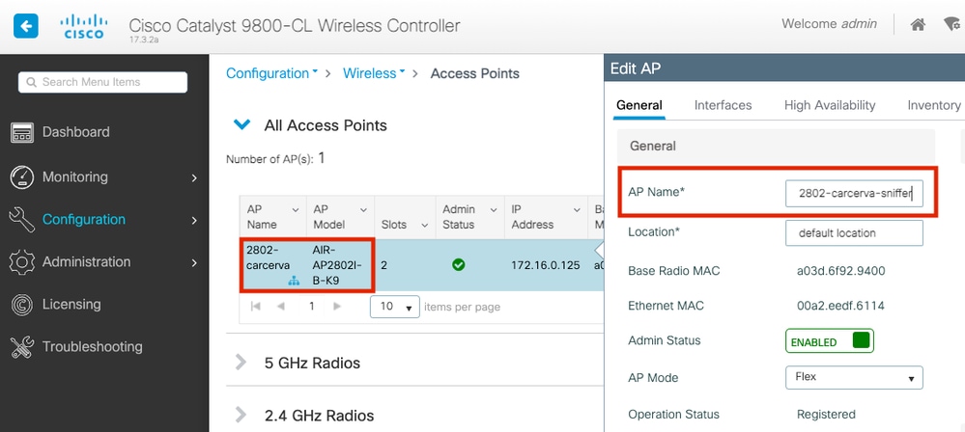The height and width of the screenshot is (432, 965).
Task: Click the AP Name input field
Action: (854, 194)
